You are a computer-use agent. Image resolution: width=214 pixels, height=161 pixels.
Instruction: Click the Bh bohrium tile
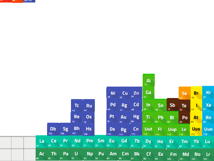(x=77, y=130)
